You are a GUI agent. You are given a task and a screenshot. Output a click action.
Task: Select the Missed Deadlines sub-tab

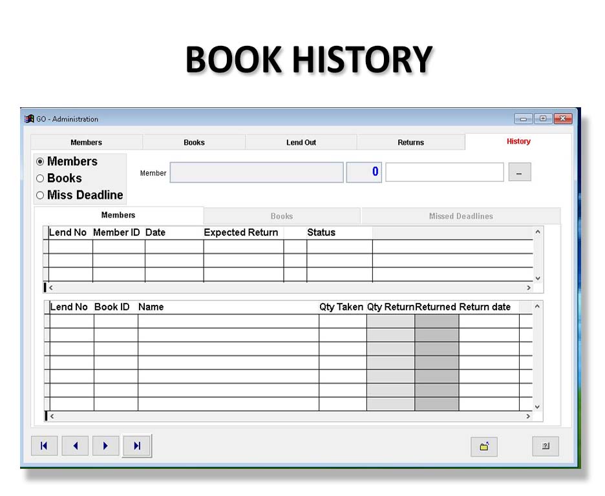coord(460,216)
